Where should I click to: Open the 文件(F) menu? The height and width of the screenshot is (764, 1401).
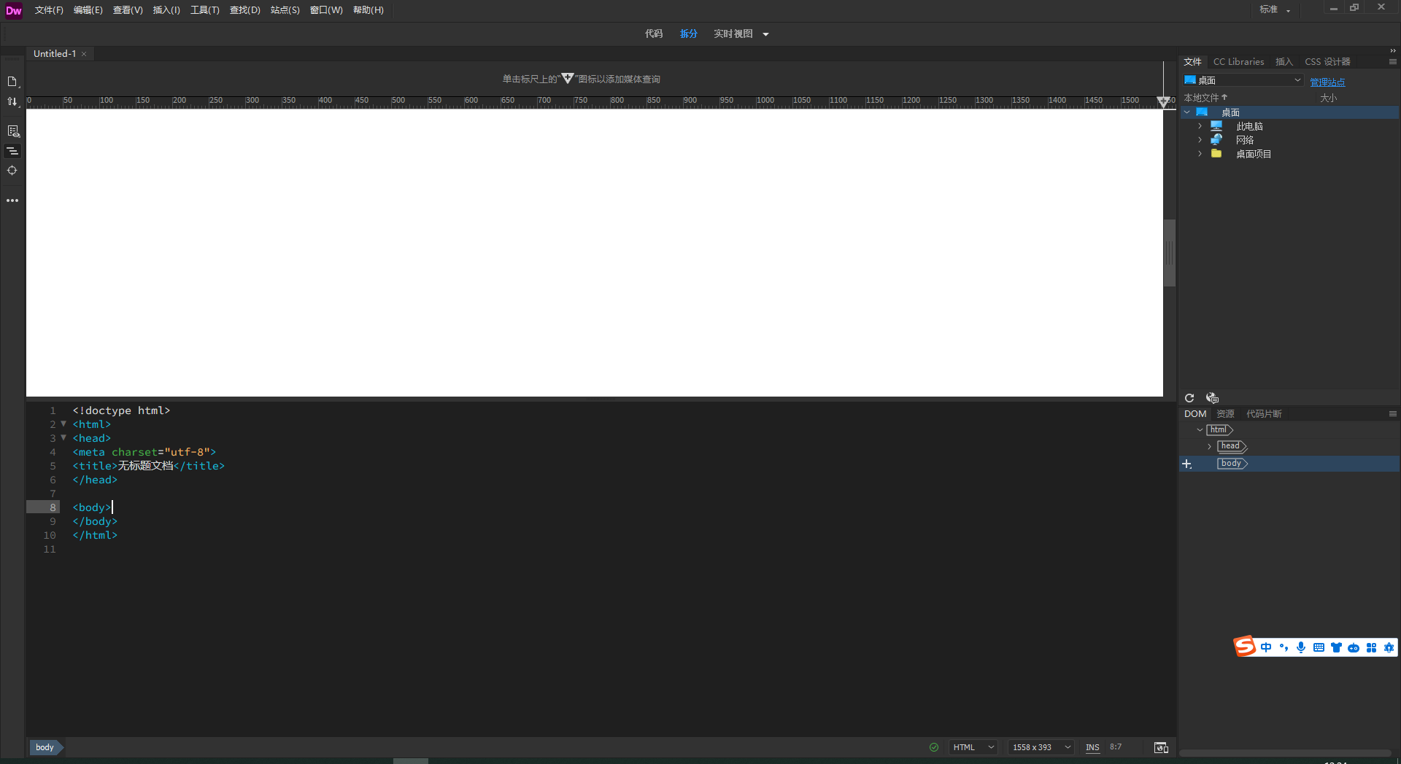pos(49,10)
